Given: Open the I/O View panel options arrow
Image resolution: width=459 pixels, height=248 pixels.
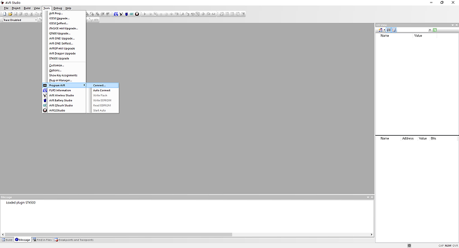Looking at the screenshot, I should (x=453, y=25).
